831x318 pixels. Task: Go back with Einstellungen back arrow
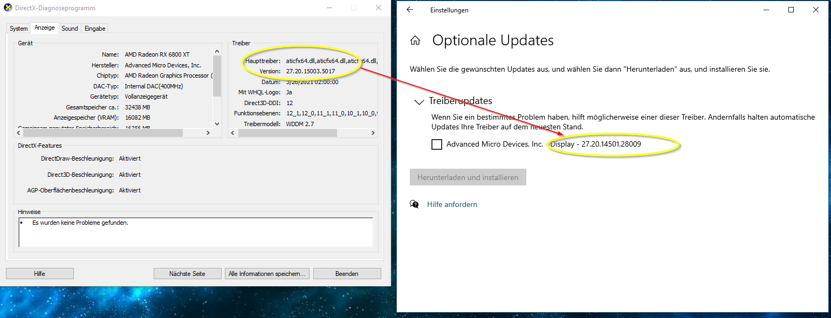(x=410, y=10)
